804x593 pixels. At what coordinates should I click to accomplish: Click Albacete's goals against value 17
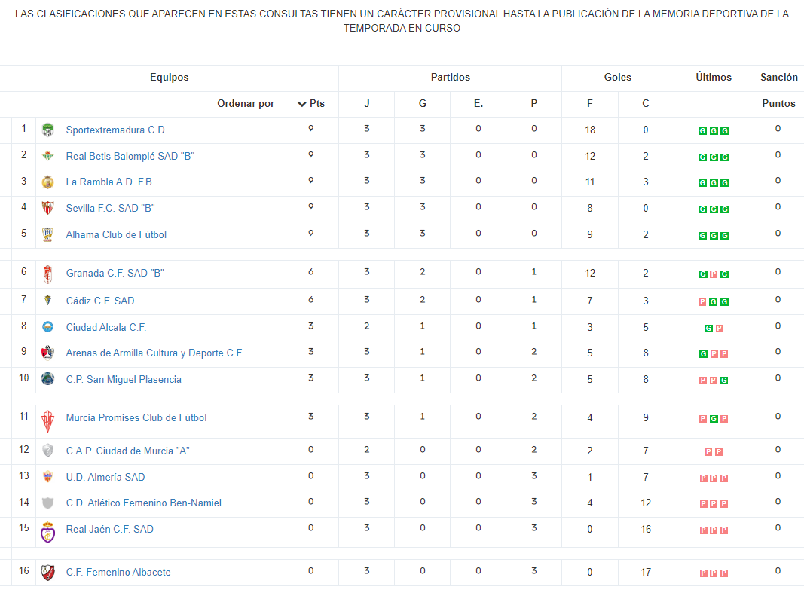pos(646,573)
